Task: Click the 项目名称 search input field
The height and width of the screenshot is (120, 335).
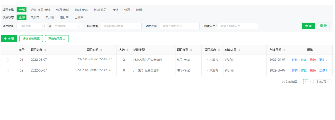Action: (180, 26)
